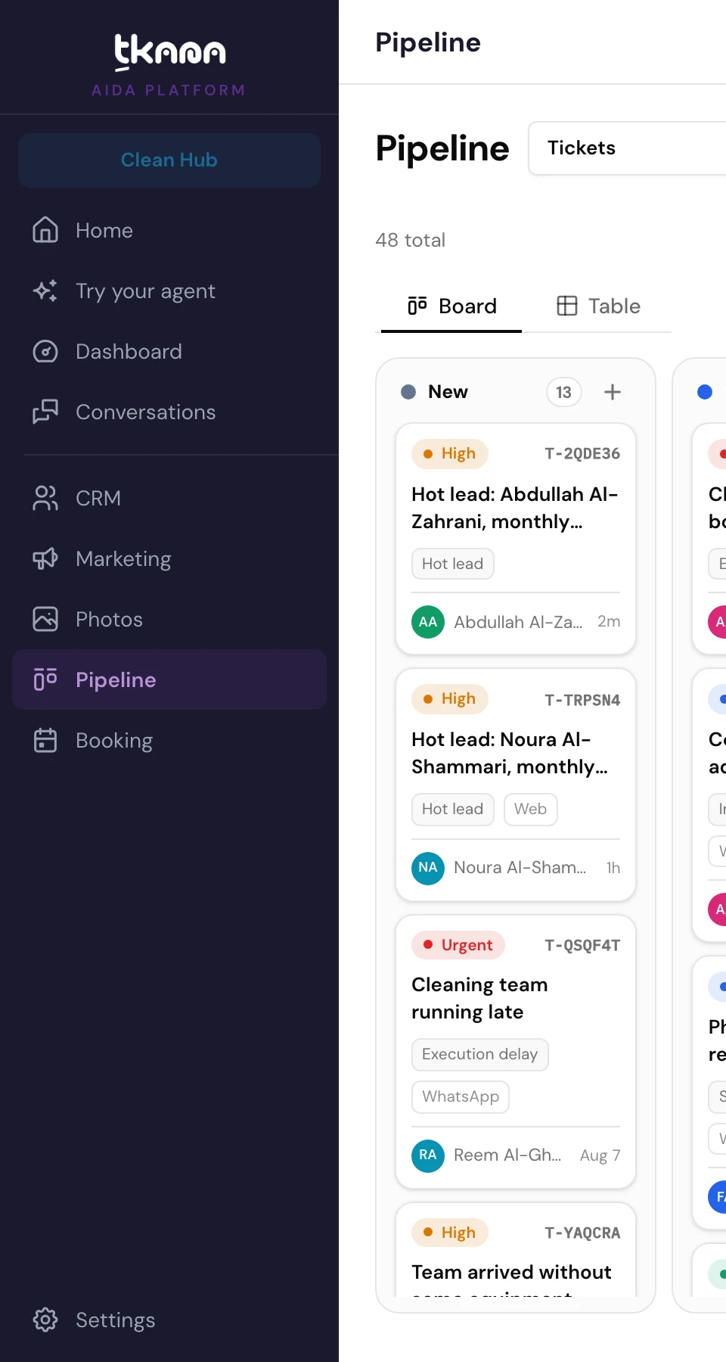The width and height of the screenshot is (726, 1362).
Task: Select the Pipeline kanban icon in sidebar
Action: [x=45, y=679]
